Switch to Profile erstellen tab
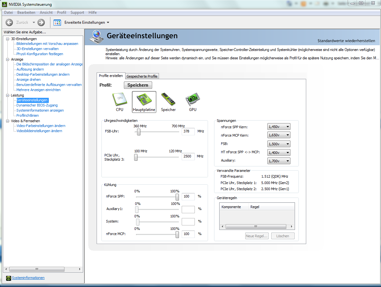 click(x=111, y=76)
